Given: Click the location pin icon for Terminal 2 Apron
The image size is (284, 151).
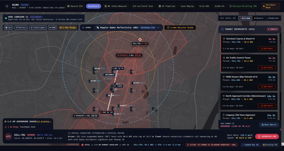Looking at the screenshot, I should pyautogui.click(x=224, y=39).
